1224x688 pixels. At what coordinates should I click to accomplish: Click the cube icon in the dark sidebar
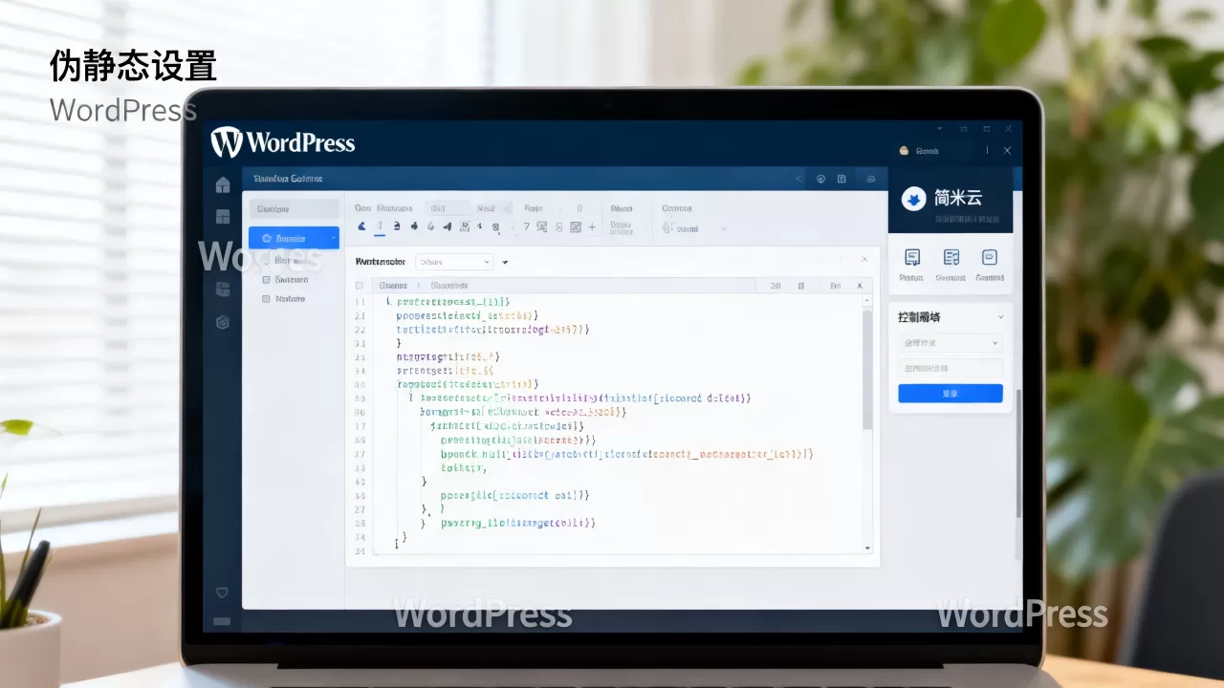pyautogui.click(x=223, y=322)
